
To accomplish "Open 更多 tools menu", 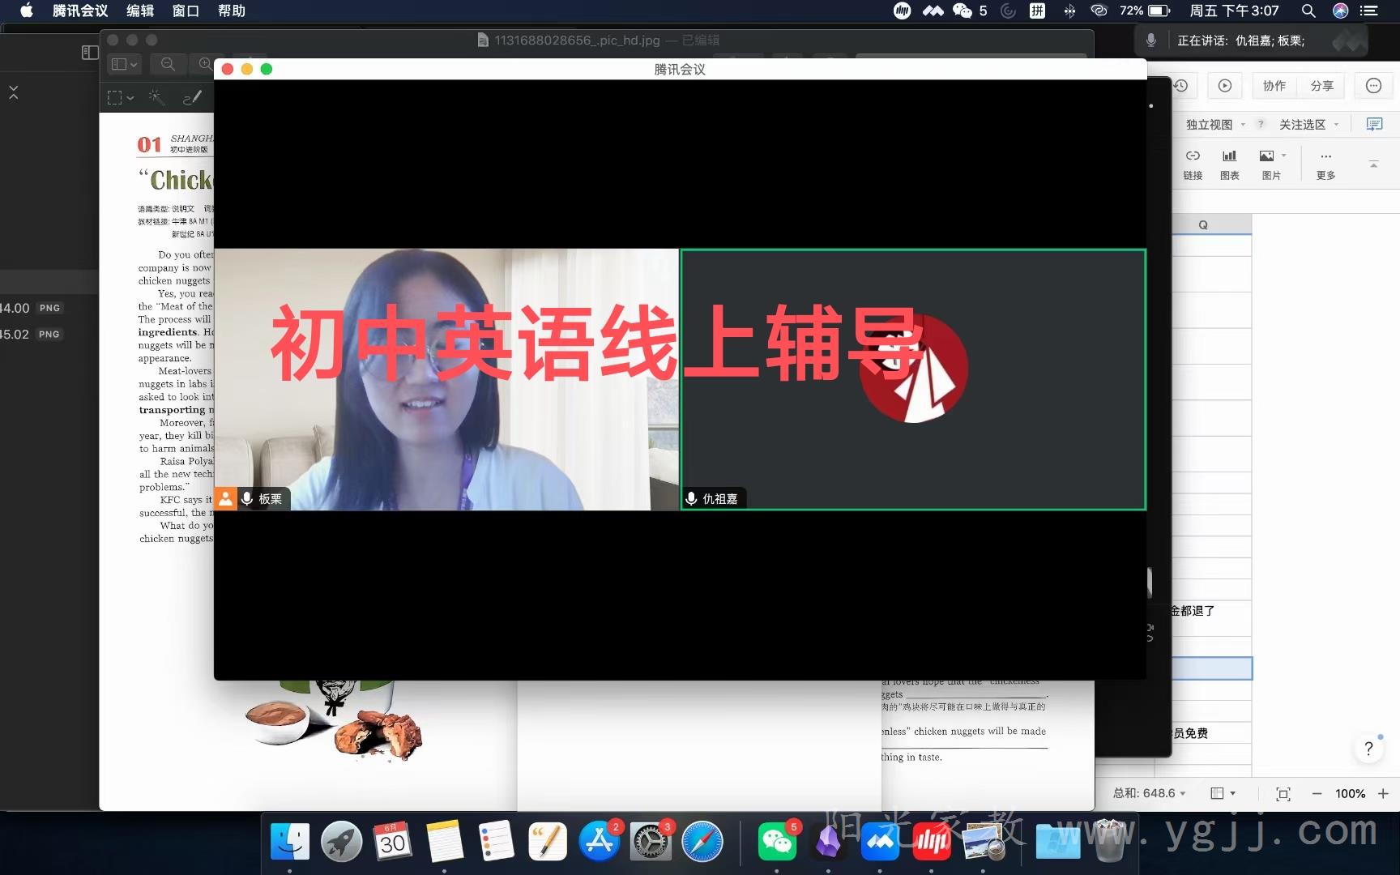I will click(x=1325, y=164).
